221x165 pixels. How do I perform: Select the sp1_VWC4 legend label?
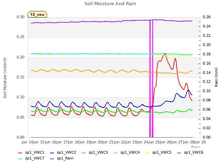pyautogui.click(x=130, y=153)
